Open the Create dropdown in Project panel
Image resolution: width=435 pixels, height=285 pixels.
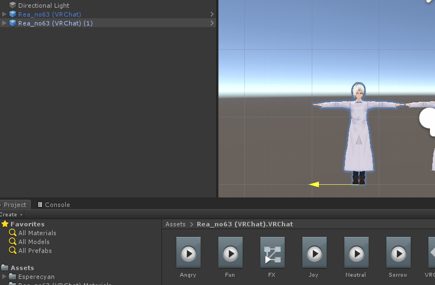[11, 215]
